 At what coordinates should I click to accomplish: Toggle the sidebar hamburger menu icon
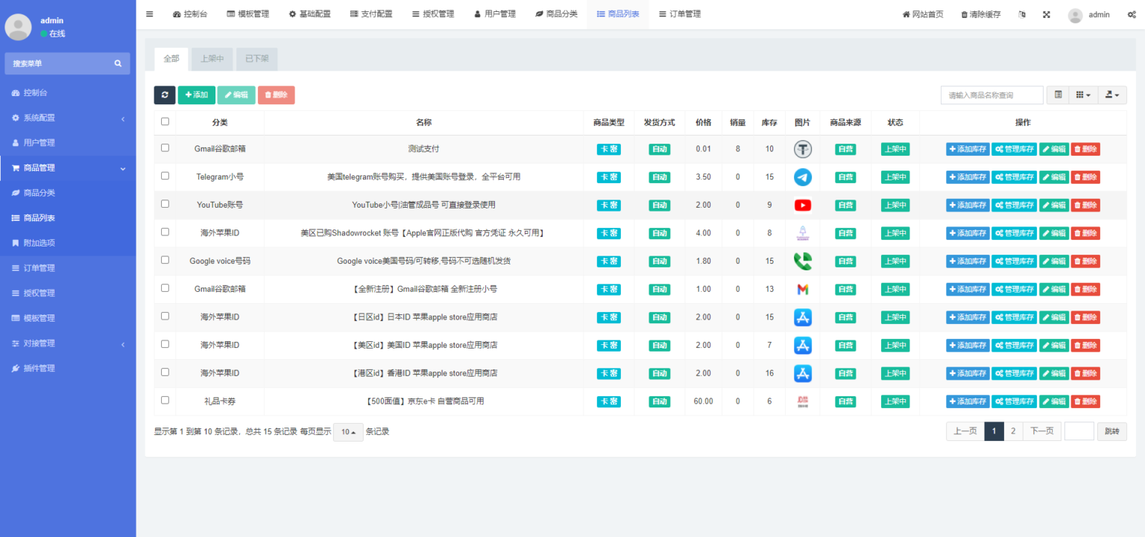(x=150, y=14)
